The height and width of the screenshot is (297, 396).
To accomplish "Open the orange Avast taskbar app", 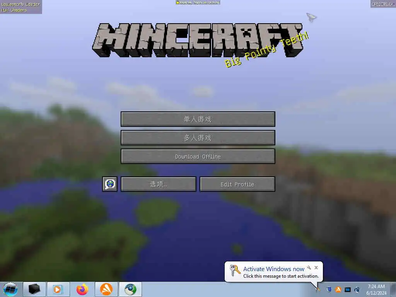I will pos(106,289).
